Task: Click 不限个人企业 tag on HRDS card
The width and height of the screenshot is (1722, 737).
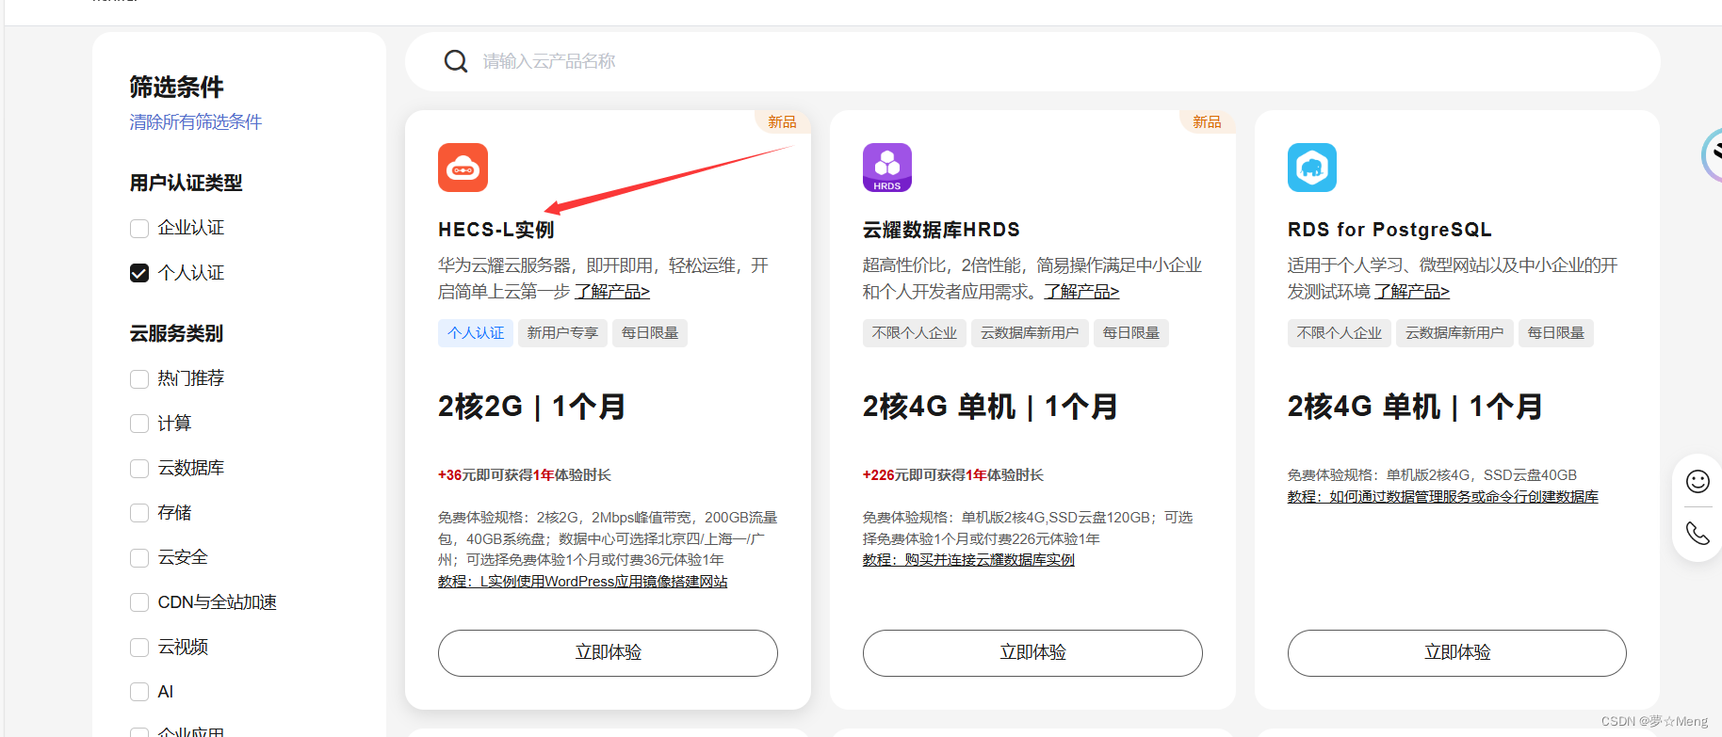Action: click(x=915, y=333)
